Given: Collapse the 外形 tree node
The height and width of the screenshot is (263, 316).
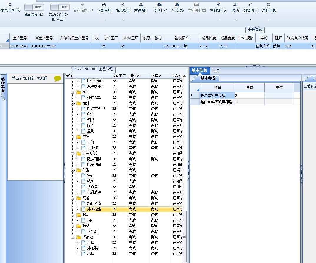Looking at the screenshot, I should pyautogui.click(x=73, y=170).
